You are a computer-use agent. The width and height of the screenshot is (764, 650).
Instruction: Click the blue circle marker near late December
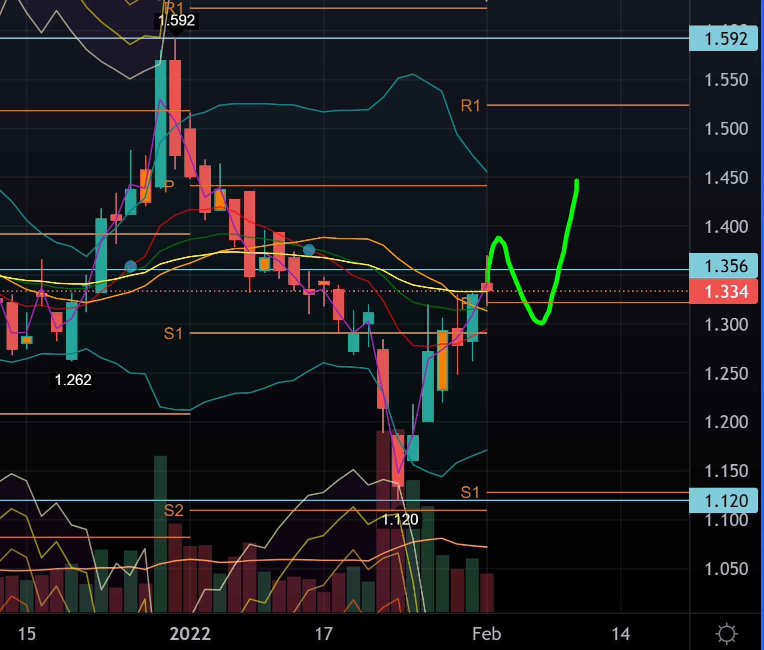point(130,266)
